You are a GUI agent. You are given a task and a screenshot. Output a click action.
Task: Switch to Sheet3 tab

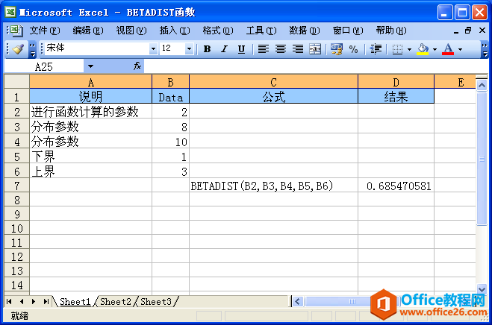(156, 301)
